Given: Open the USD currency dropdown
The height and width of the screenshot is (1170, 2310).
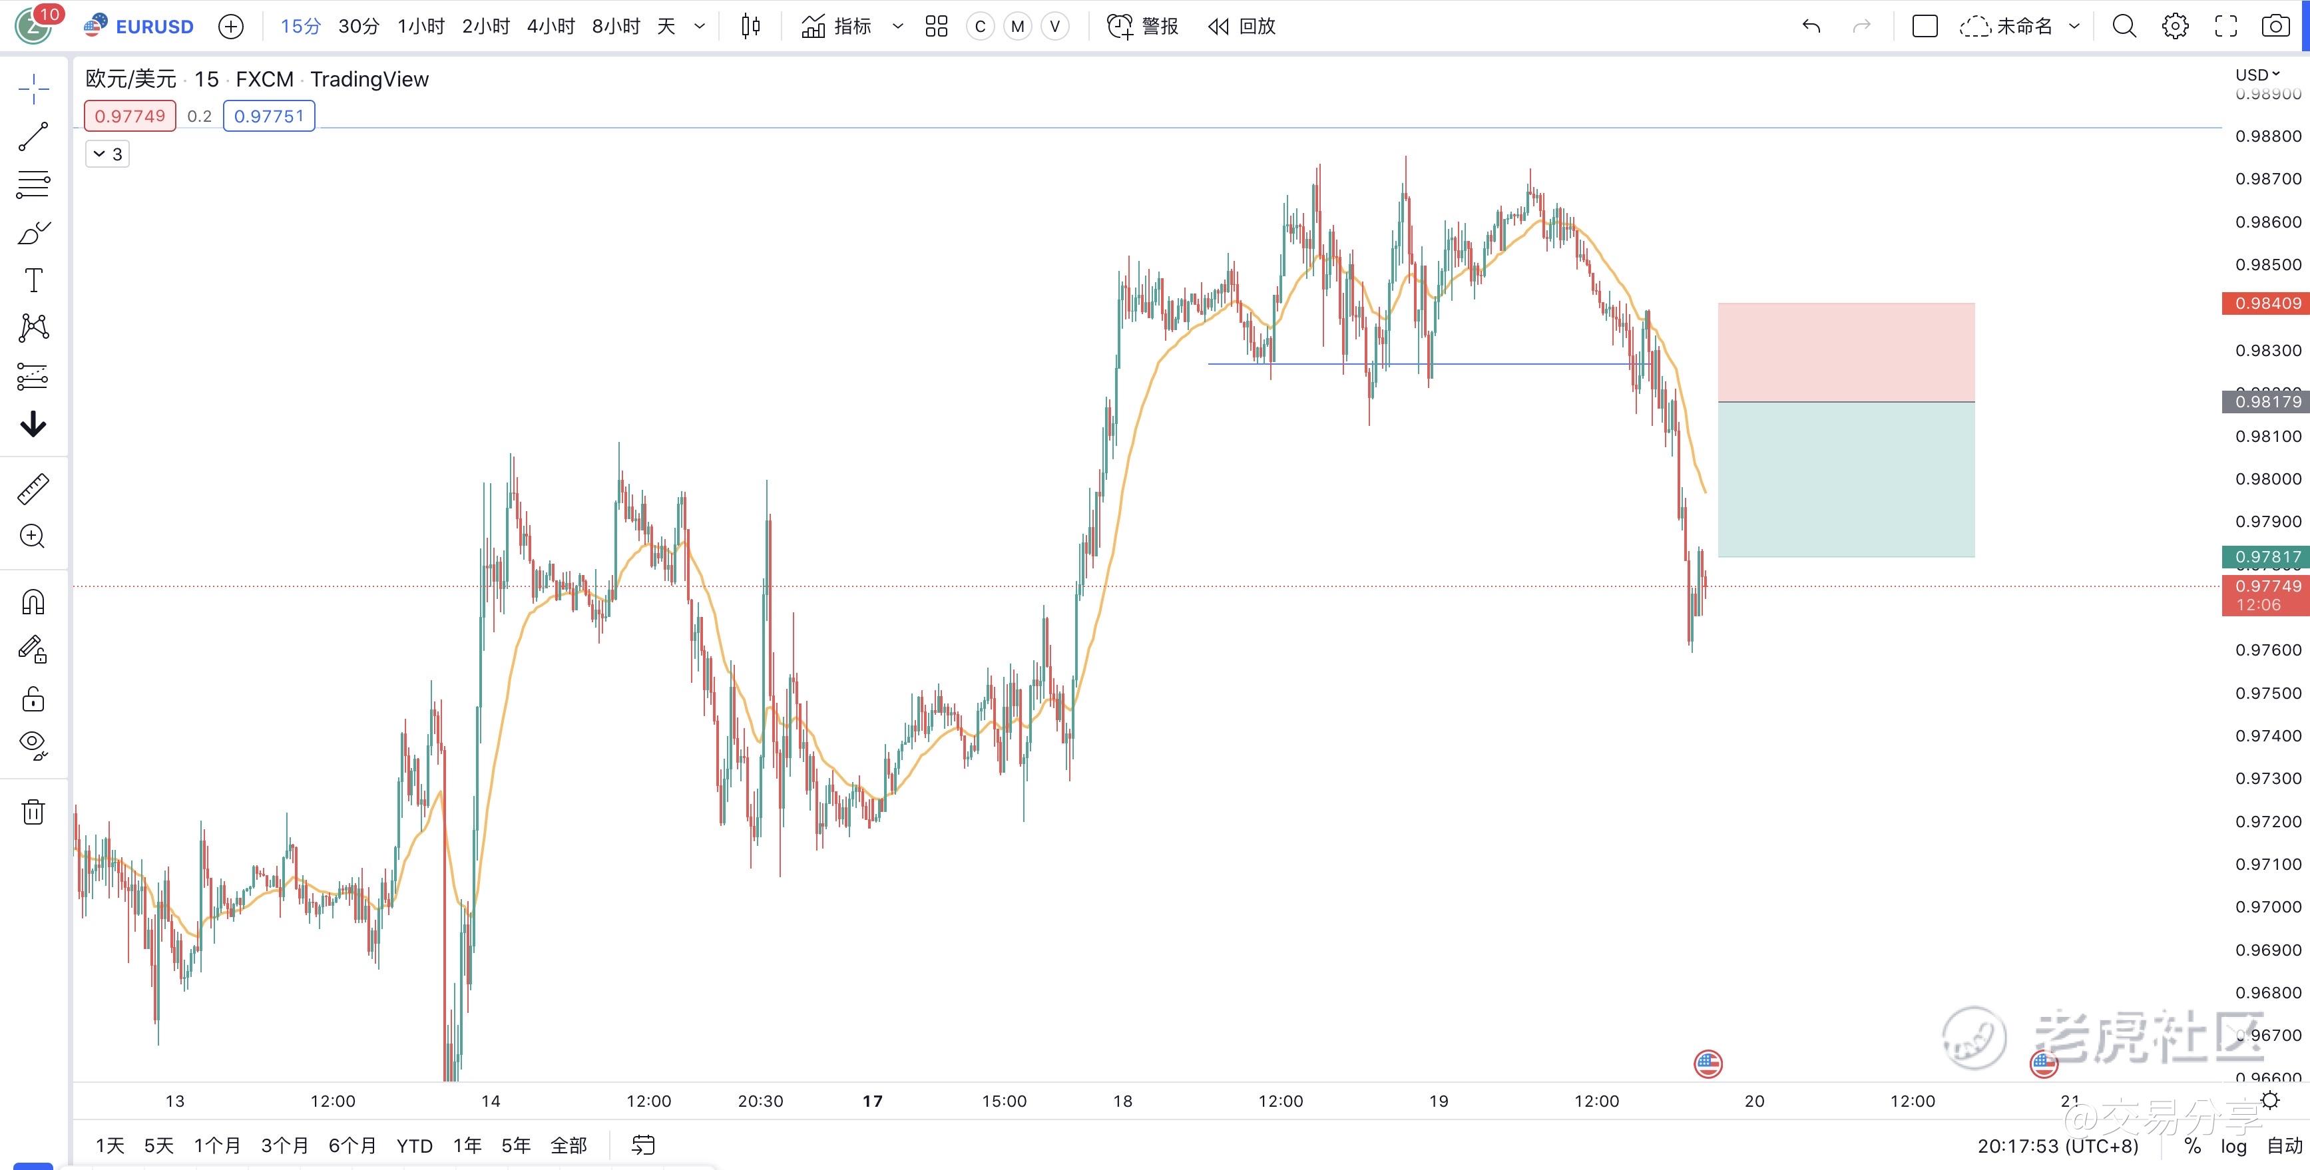Looking at the screenshot, I should click(2256, 75).
